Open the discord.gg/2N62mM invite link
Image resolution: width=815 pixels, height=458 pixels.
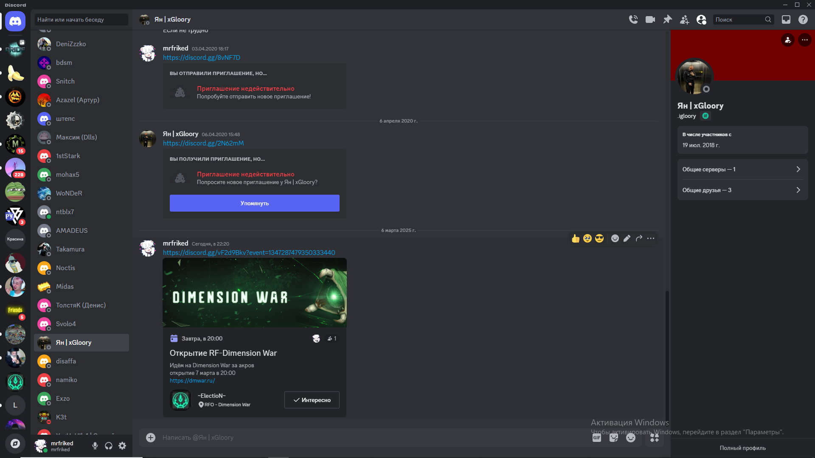pyautogui.click(x=203, y=143)
